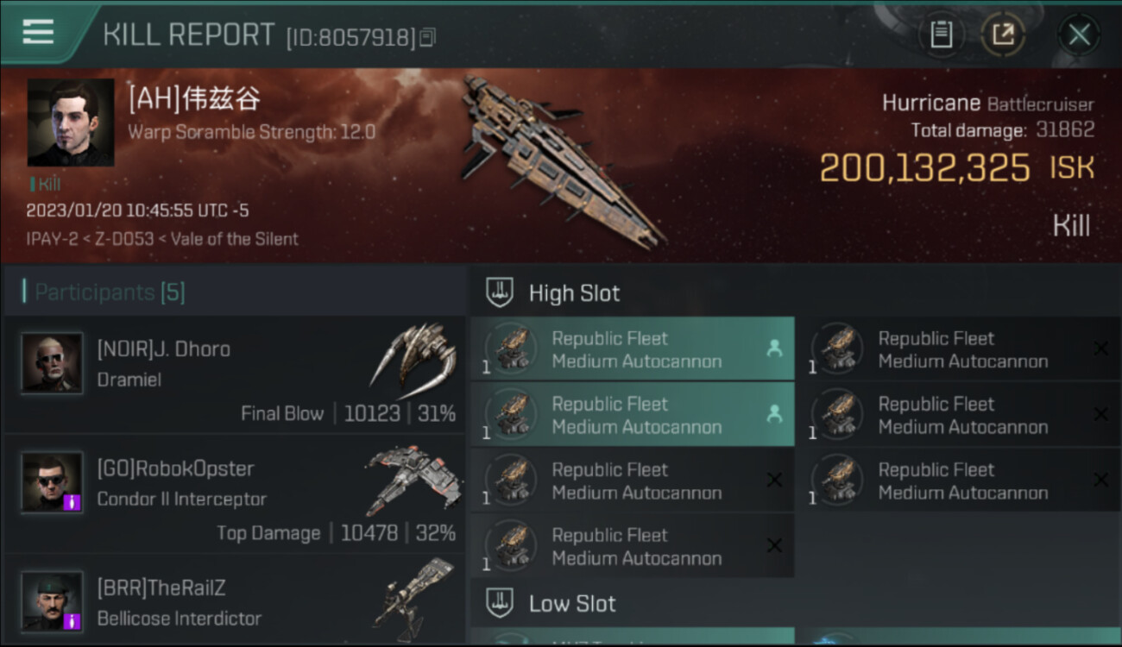
Task: Click RobokOpster's purple info badge
Action: click(x=72, y=501)
